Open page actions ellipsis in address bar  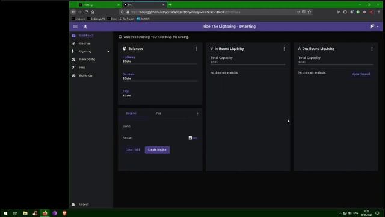click(x=298, y=12)
